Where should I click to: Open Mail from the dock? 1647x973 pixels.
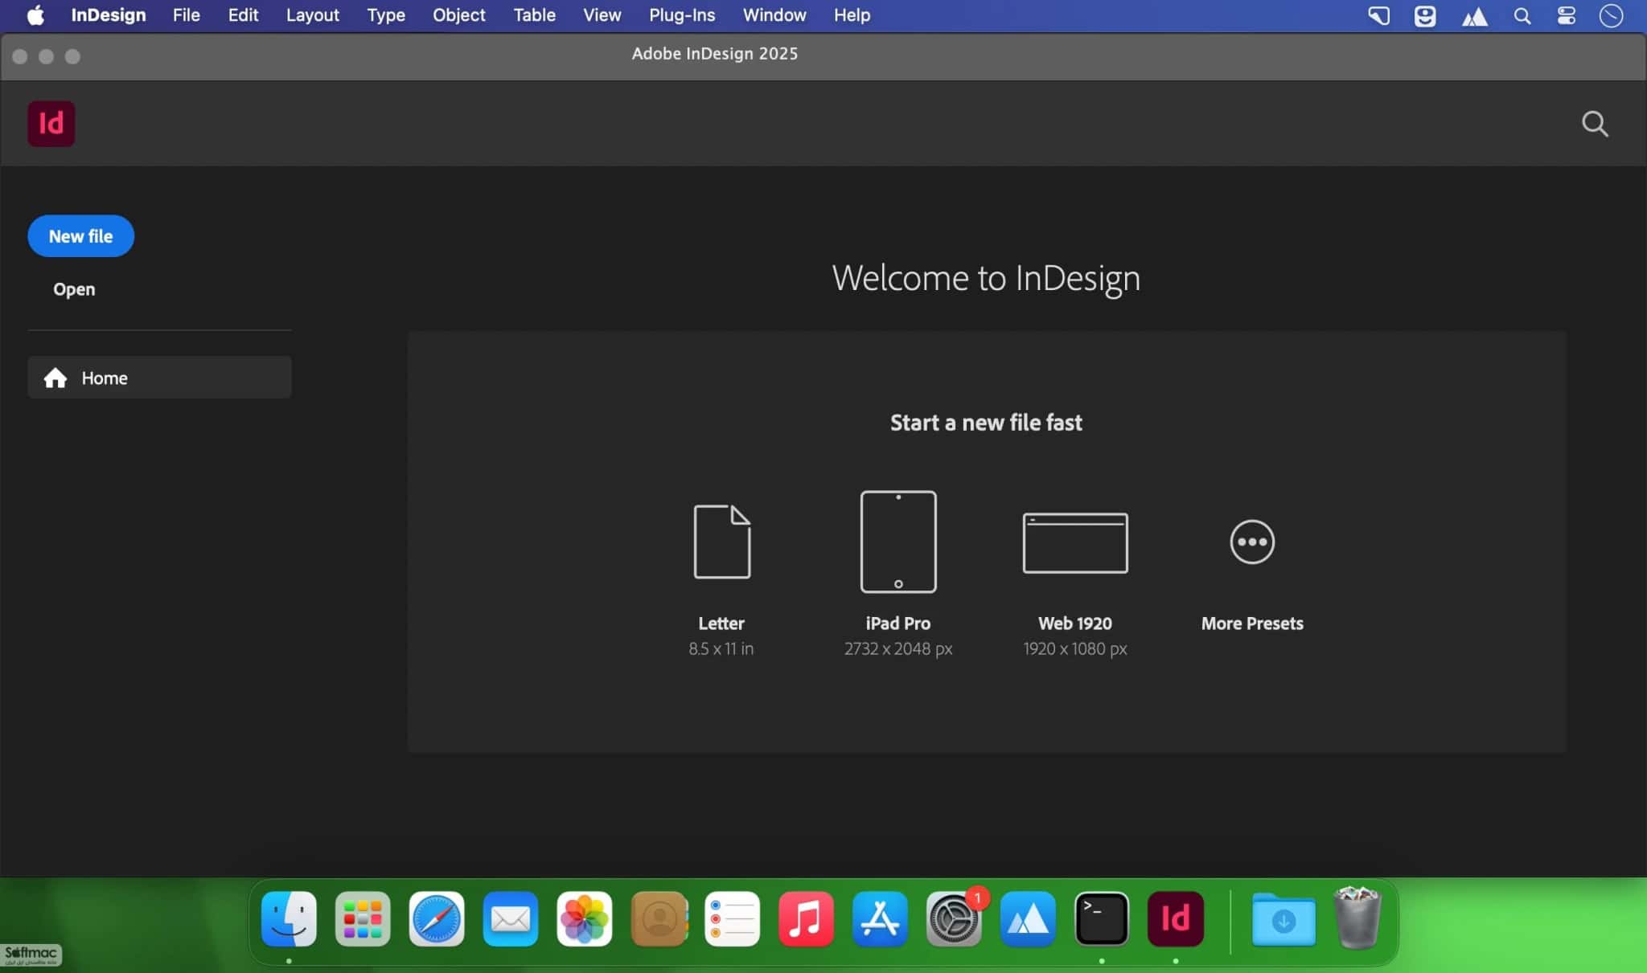511,918
